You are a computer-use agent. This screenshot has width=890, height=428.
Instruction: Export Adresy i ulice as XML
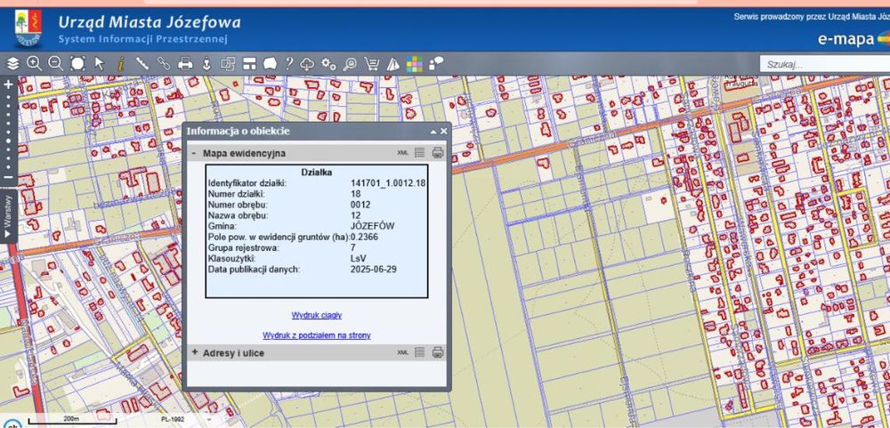[x=402, y=352]
